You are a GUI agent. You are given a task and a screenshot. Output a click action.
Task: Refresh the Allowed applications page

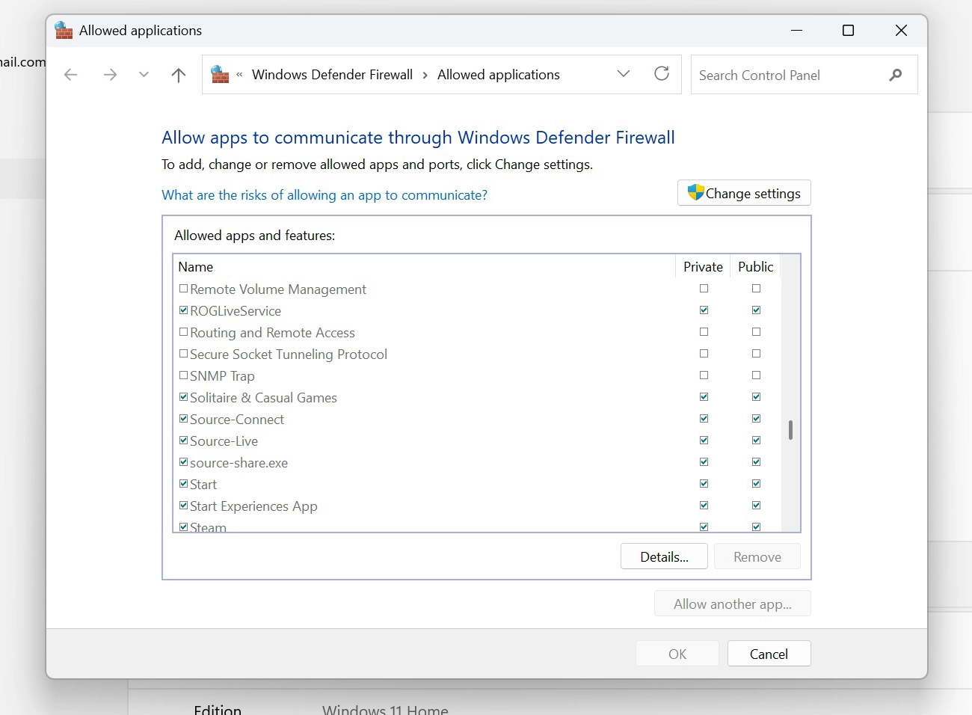(x=662, y=74)
